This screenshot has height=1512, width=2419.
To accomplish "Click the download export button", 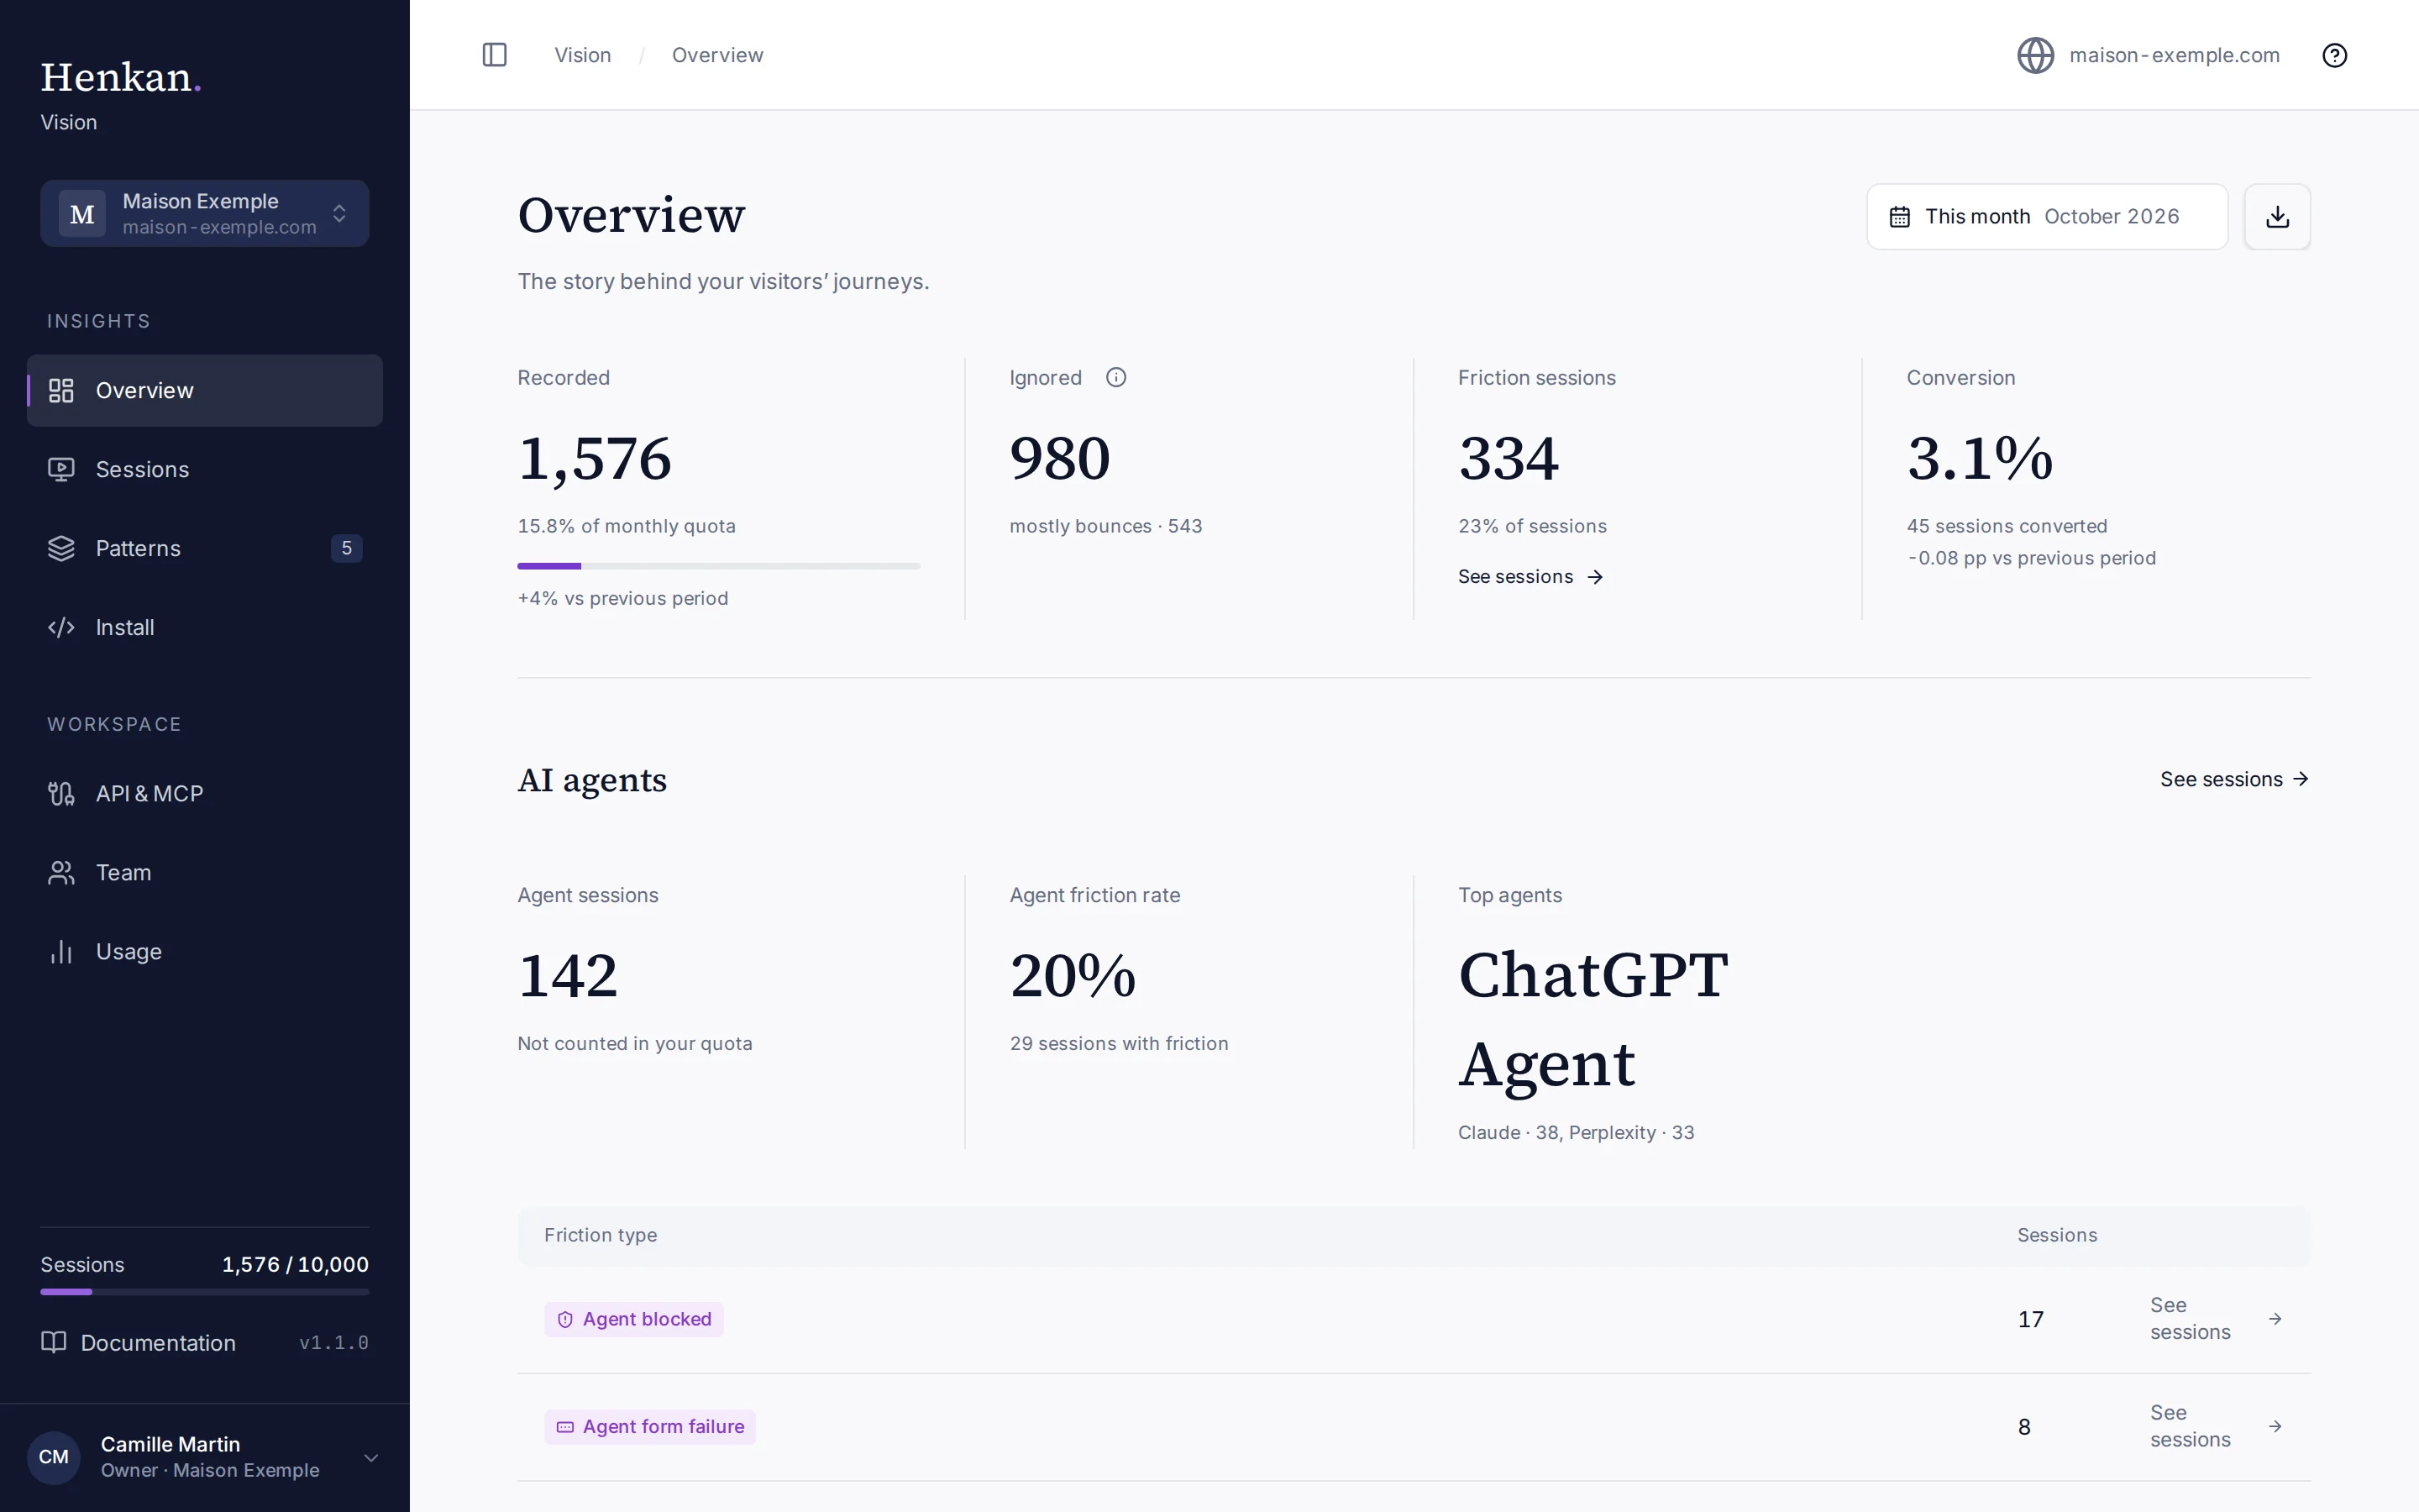I will click(x=2277, y=216).
